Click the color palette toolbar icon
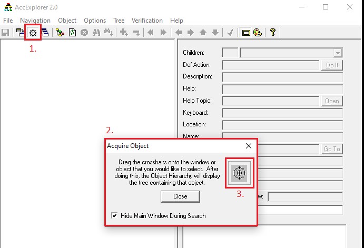 click(258, 33)
